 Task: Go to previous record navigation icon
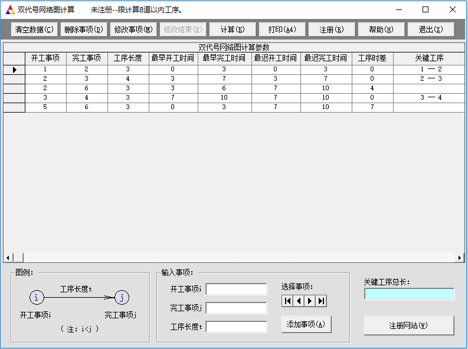299,301
